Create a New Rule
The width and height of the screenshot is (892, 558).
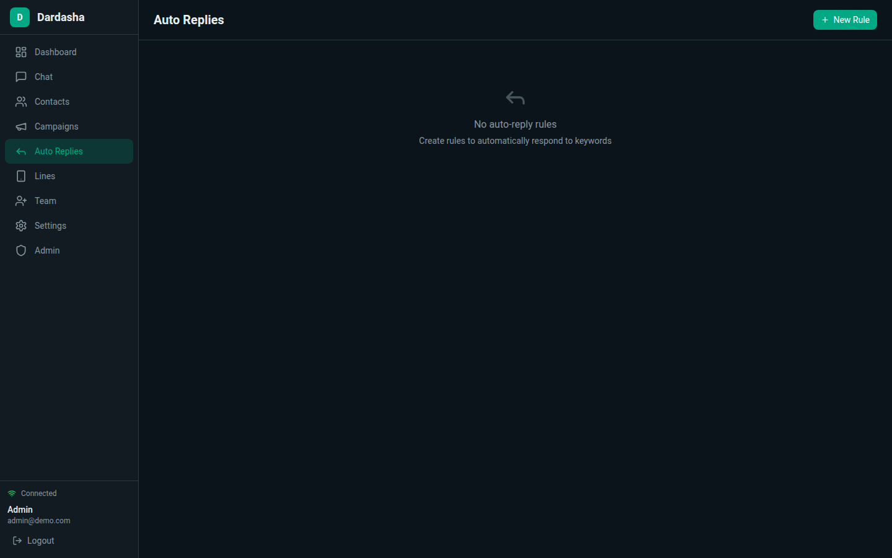(x=845, y=20)
